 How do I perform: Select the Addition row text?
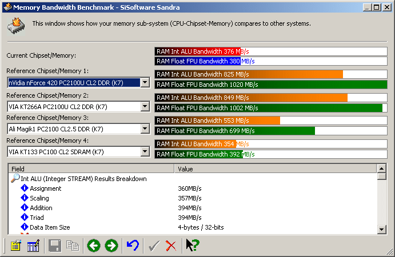point(41,208)
